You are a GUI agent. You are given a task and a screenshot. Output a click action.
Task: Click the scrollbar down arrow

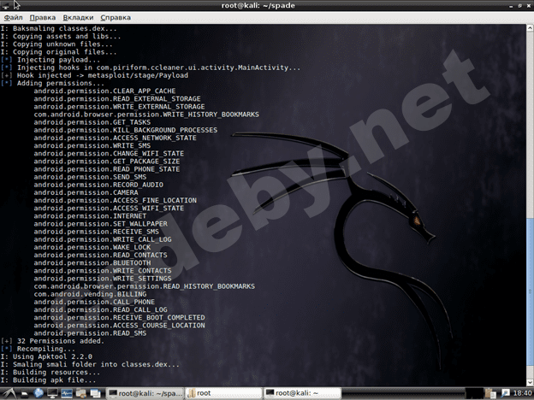tap(530, 382)
